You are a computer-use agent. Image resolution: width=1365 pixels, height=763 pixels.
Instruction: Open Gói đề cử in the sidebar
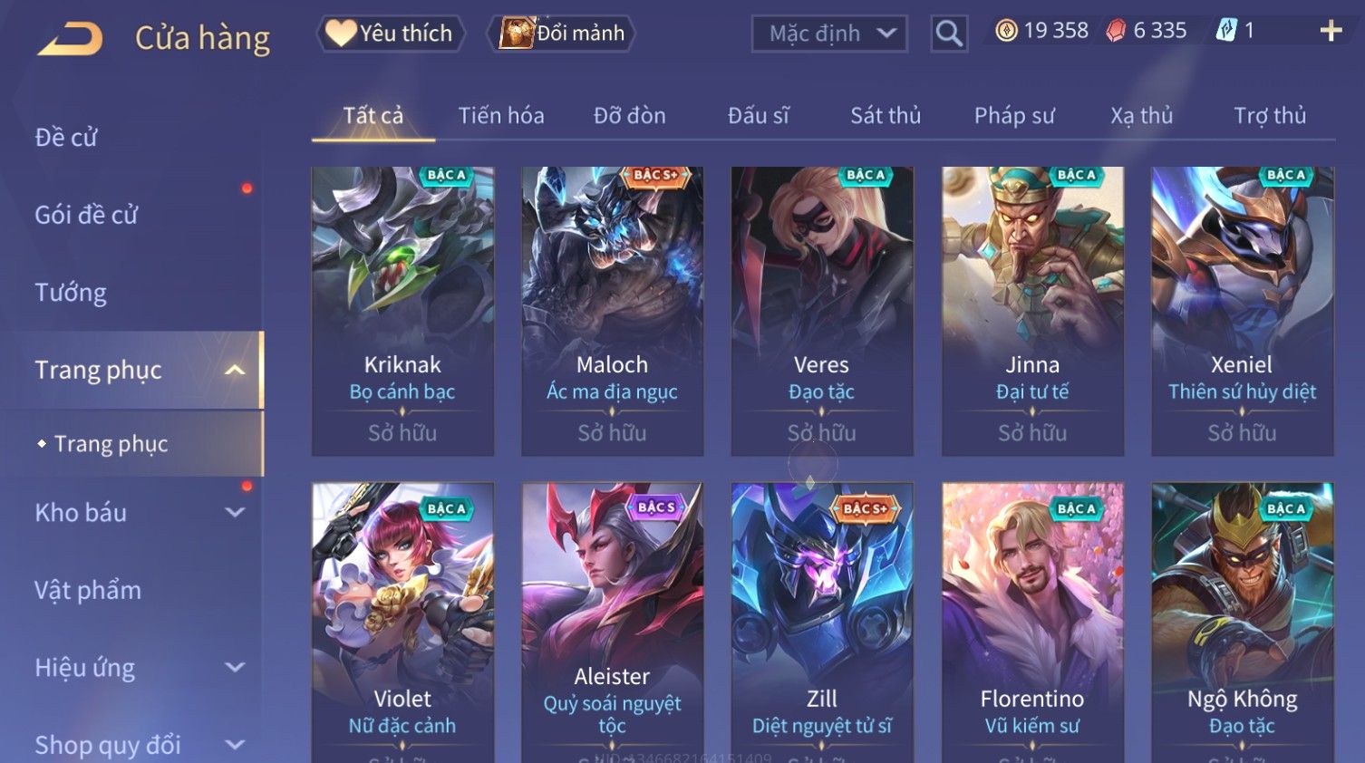[86, 215]
